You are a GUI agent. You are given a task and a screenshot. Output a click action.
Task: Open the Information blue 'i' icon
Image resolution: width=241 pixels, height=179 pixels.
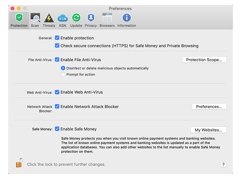coord(126,18)
